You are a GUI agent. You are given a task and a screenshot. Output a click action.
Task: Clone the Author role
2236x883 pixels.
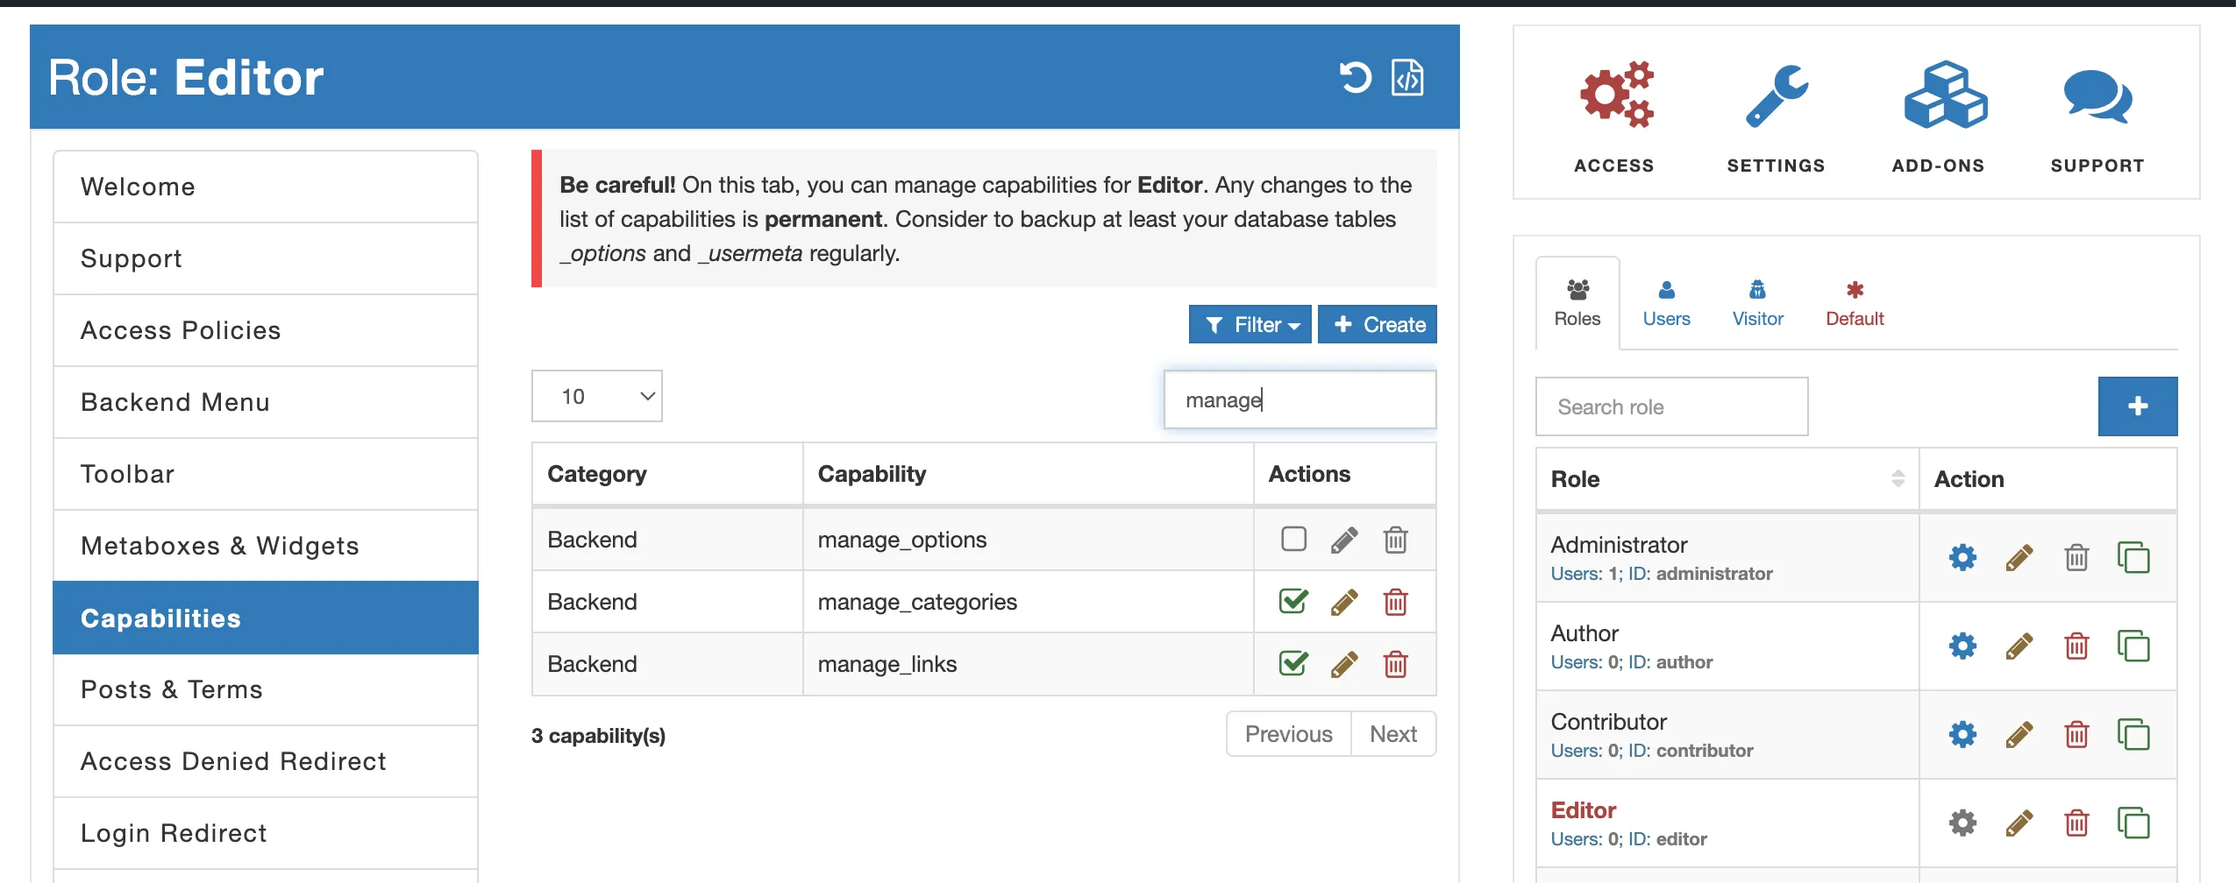[2133, 646]
